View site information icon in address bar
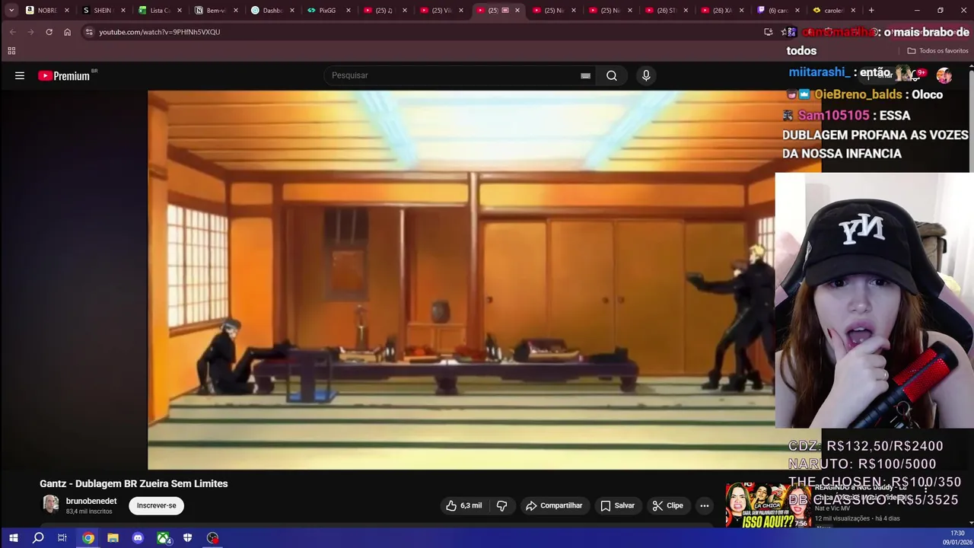The width and height of the screenshot is (974, 548). click(x=89, y=32)
